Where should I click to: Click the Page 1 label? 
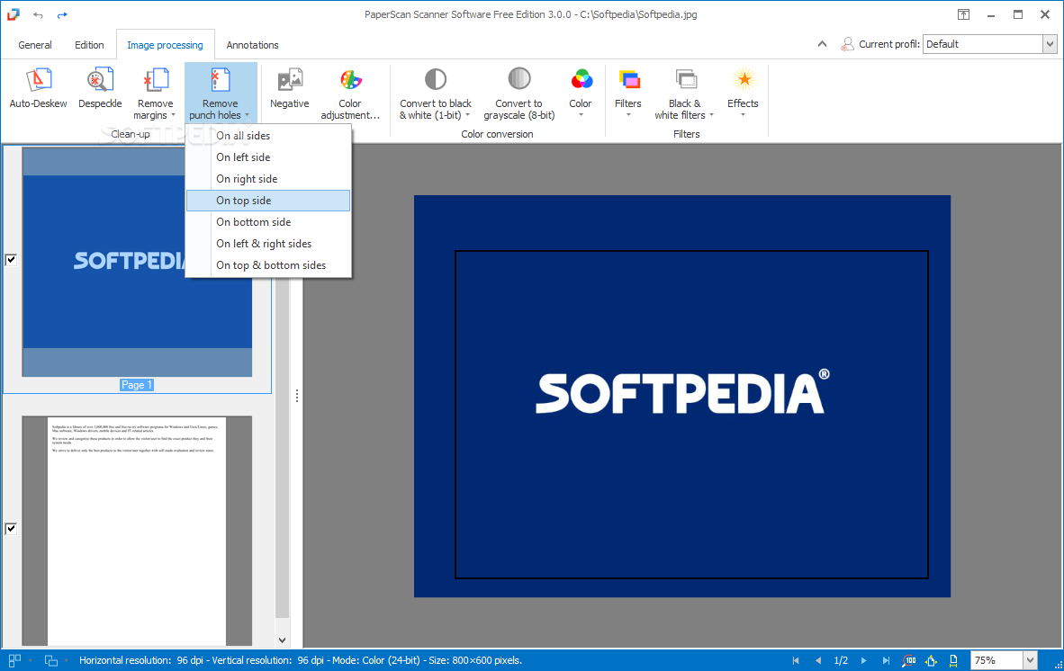pos(137,385)
